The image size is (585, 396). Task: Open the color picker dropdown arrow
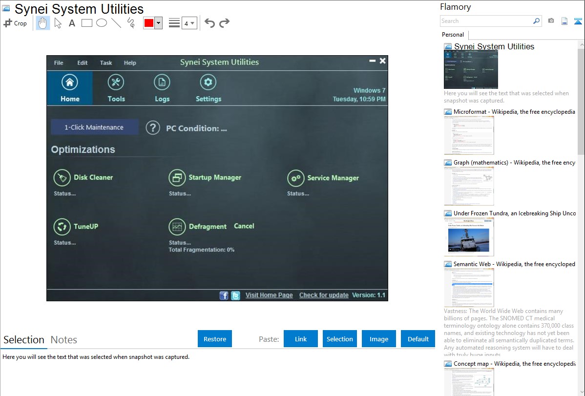pos(158,23)
